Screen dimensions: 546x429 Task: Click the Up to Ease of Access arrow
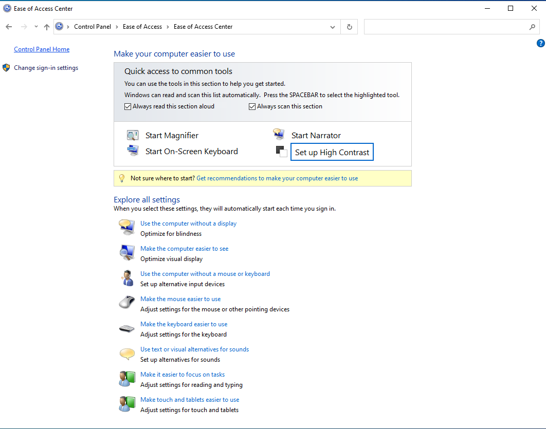click(47, 27)
